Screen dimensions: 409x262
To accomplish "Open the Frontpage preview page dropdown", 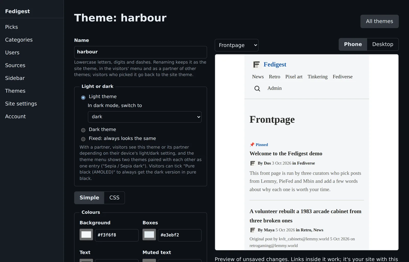I will (x=236, y=45).
